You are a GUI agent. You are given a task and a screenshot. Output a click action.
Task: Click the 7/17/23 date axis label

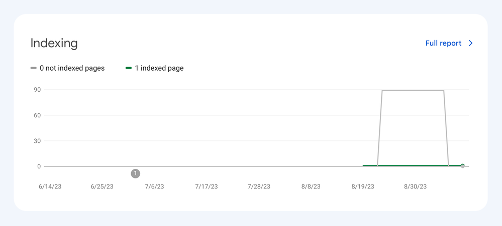[207, 187]
